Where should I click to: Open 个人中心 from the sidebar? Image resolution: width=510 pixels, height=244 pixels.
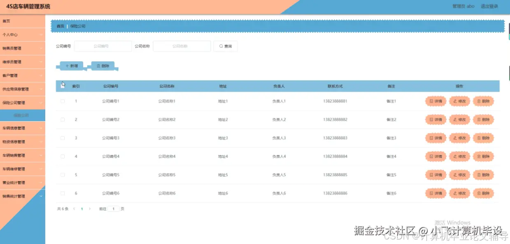tap(23, 35)
